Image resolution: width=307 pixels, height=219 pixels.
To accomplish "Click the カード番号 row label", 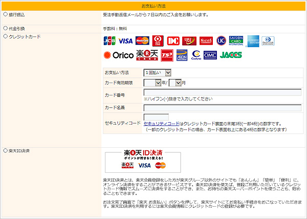I will coord(115,95).
